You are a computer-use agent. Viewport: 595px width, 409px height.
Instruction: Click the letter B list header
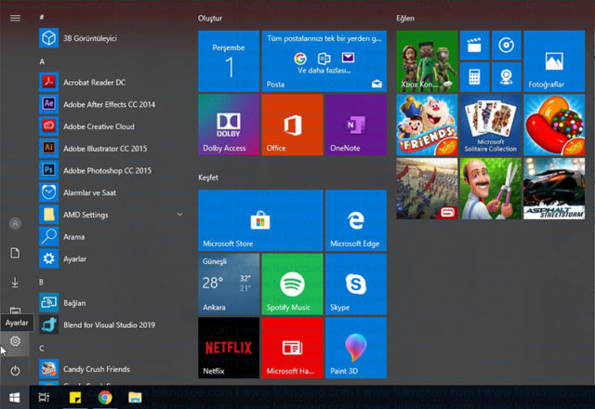(x=41, y=282)
